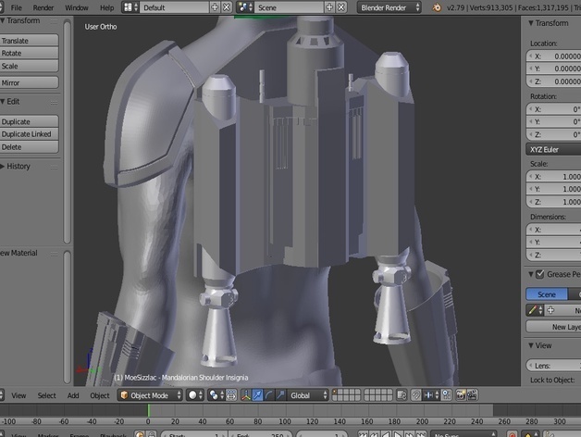This screenshot has width=581, height=437.
Task: Toggle the Grease Pencil checkbox
Action: click(538, 275)
